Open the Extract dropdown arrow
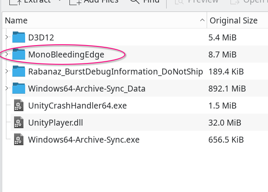268x192 pixels. [60, 2]
